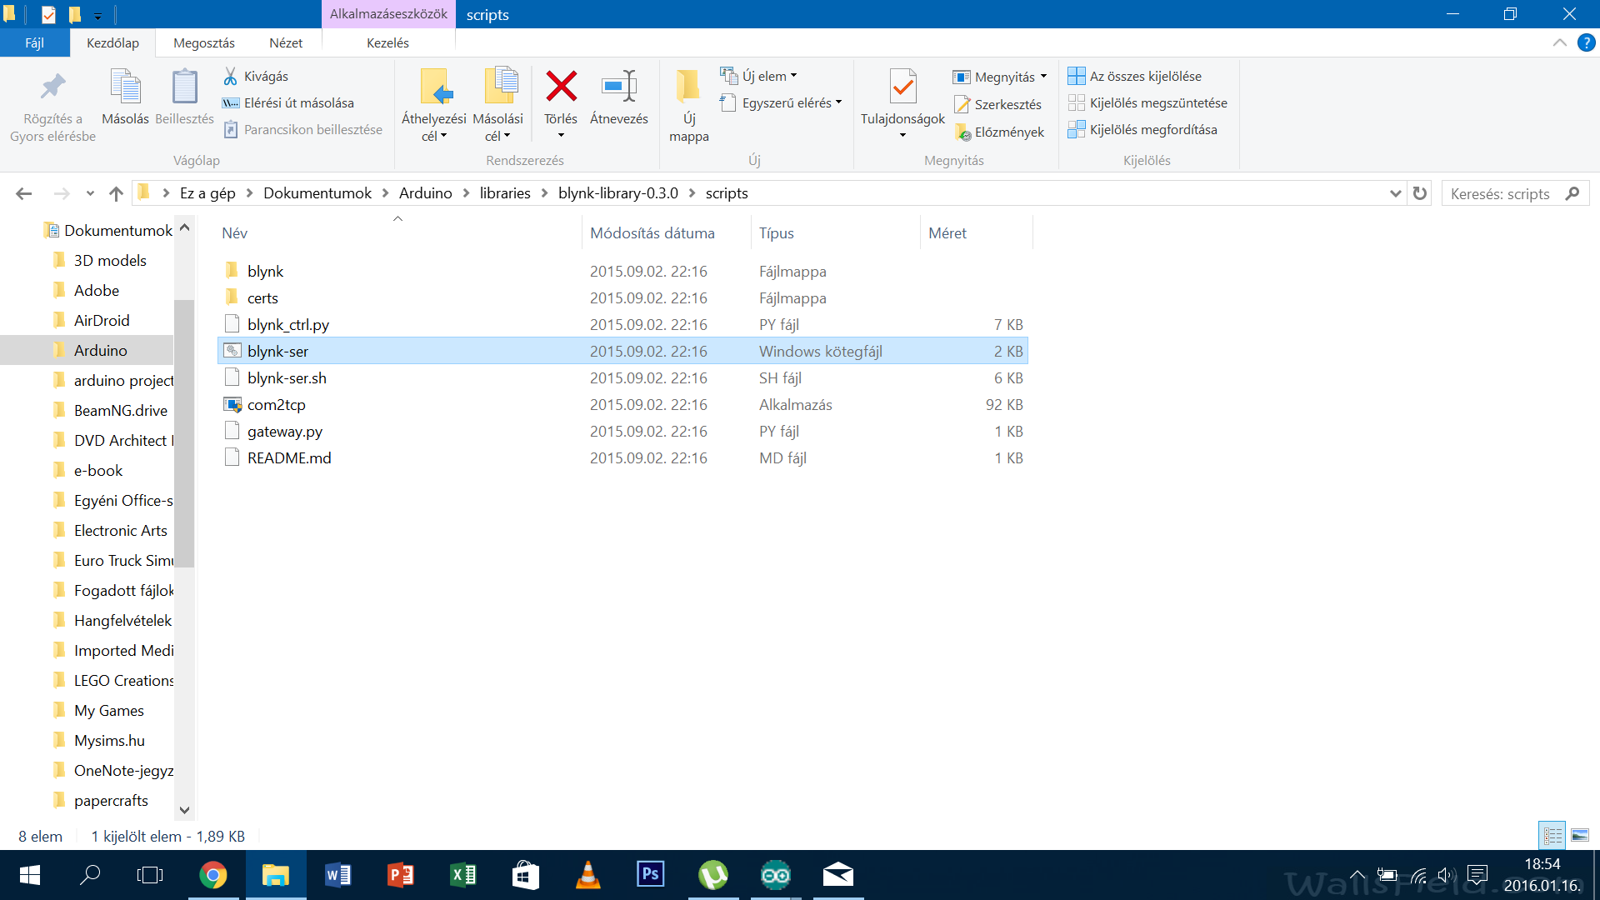
Task: Open the Nézet ribbon tab
Action: (x=286, y=43)
